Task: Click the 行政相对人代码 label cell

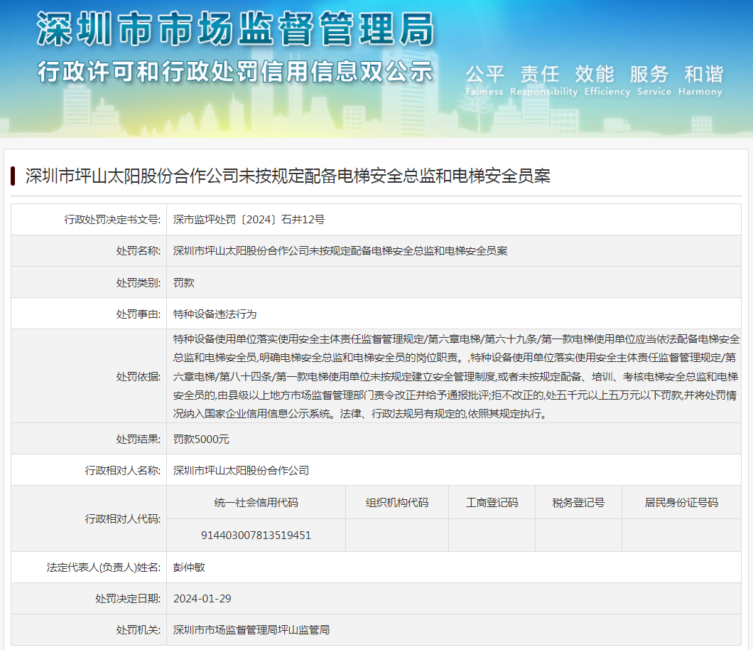Action: click(x=89, y=518)
